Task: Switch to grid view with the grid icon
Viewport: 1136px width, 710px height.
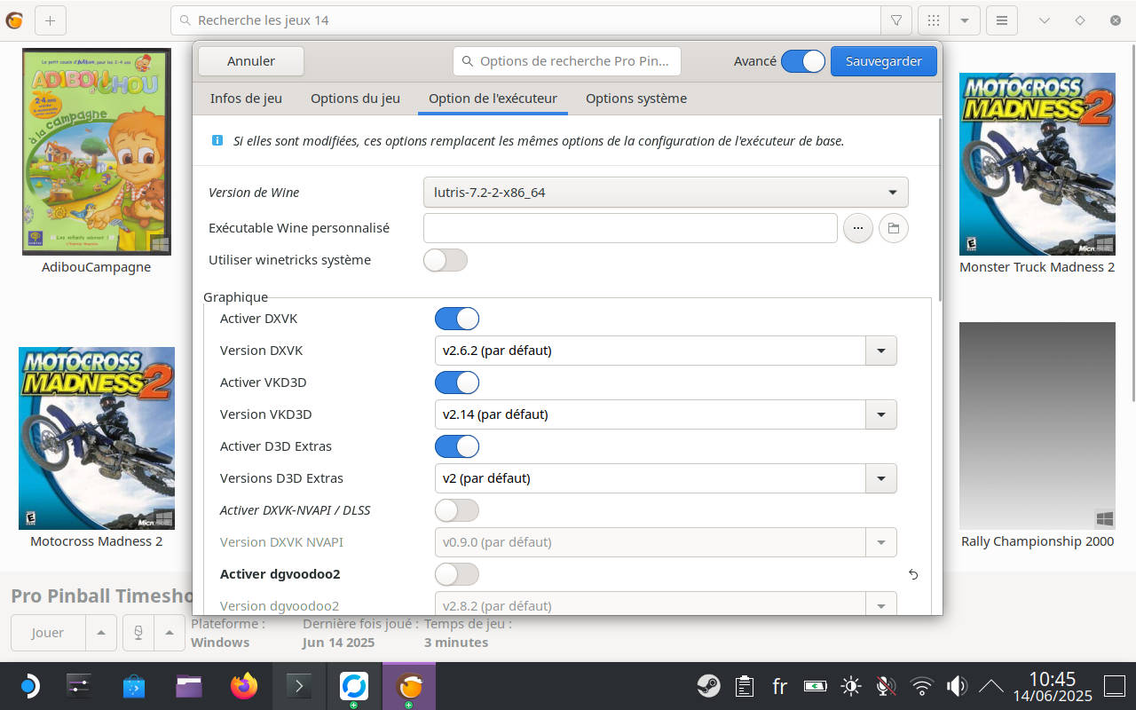Action: 934,20
